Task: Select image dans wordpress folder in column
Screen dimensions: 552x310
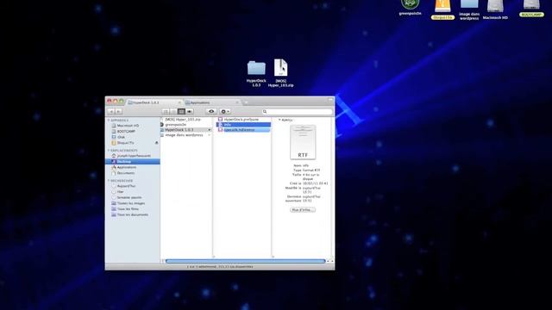Action: 186,135
